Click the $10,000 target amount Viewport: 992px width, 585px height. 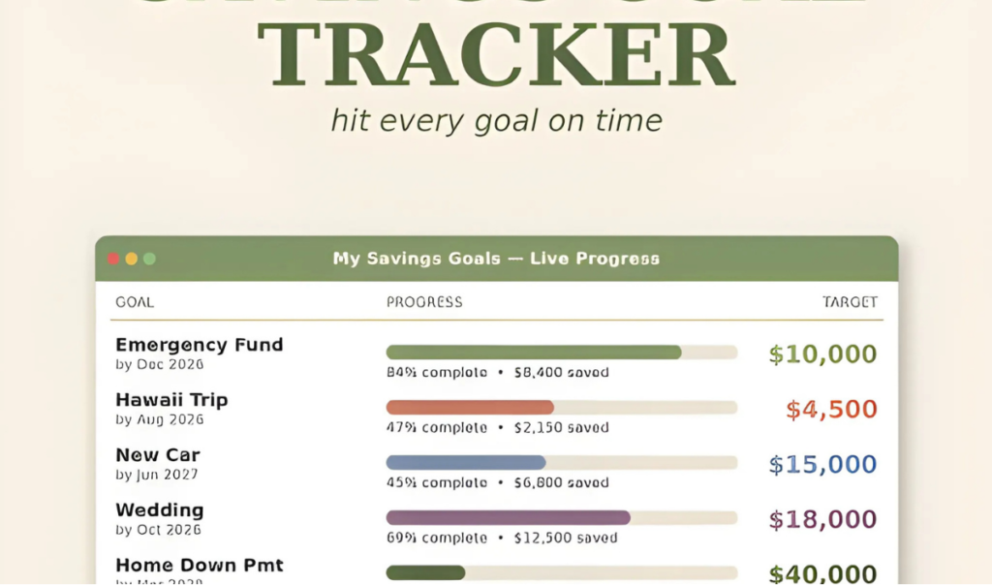pyautogui.click(x=822, y=354)
